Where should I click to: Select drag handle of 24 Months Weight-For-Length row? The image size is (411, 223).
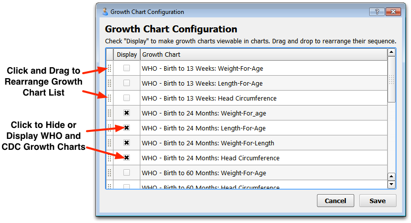pos(109,143)
